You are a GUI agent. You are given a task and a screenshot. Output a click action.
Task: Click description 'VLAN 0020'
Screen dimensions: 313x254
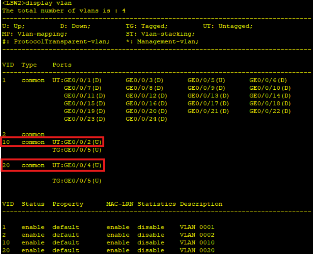coord(197,251)
